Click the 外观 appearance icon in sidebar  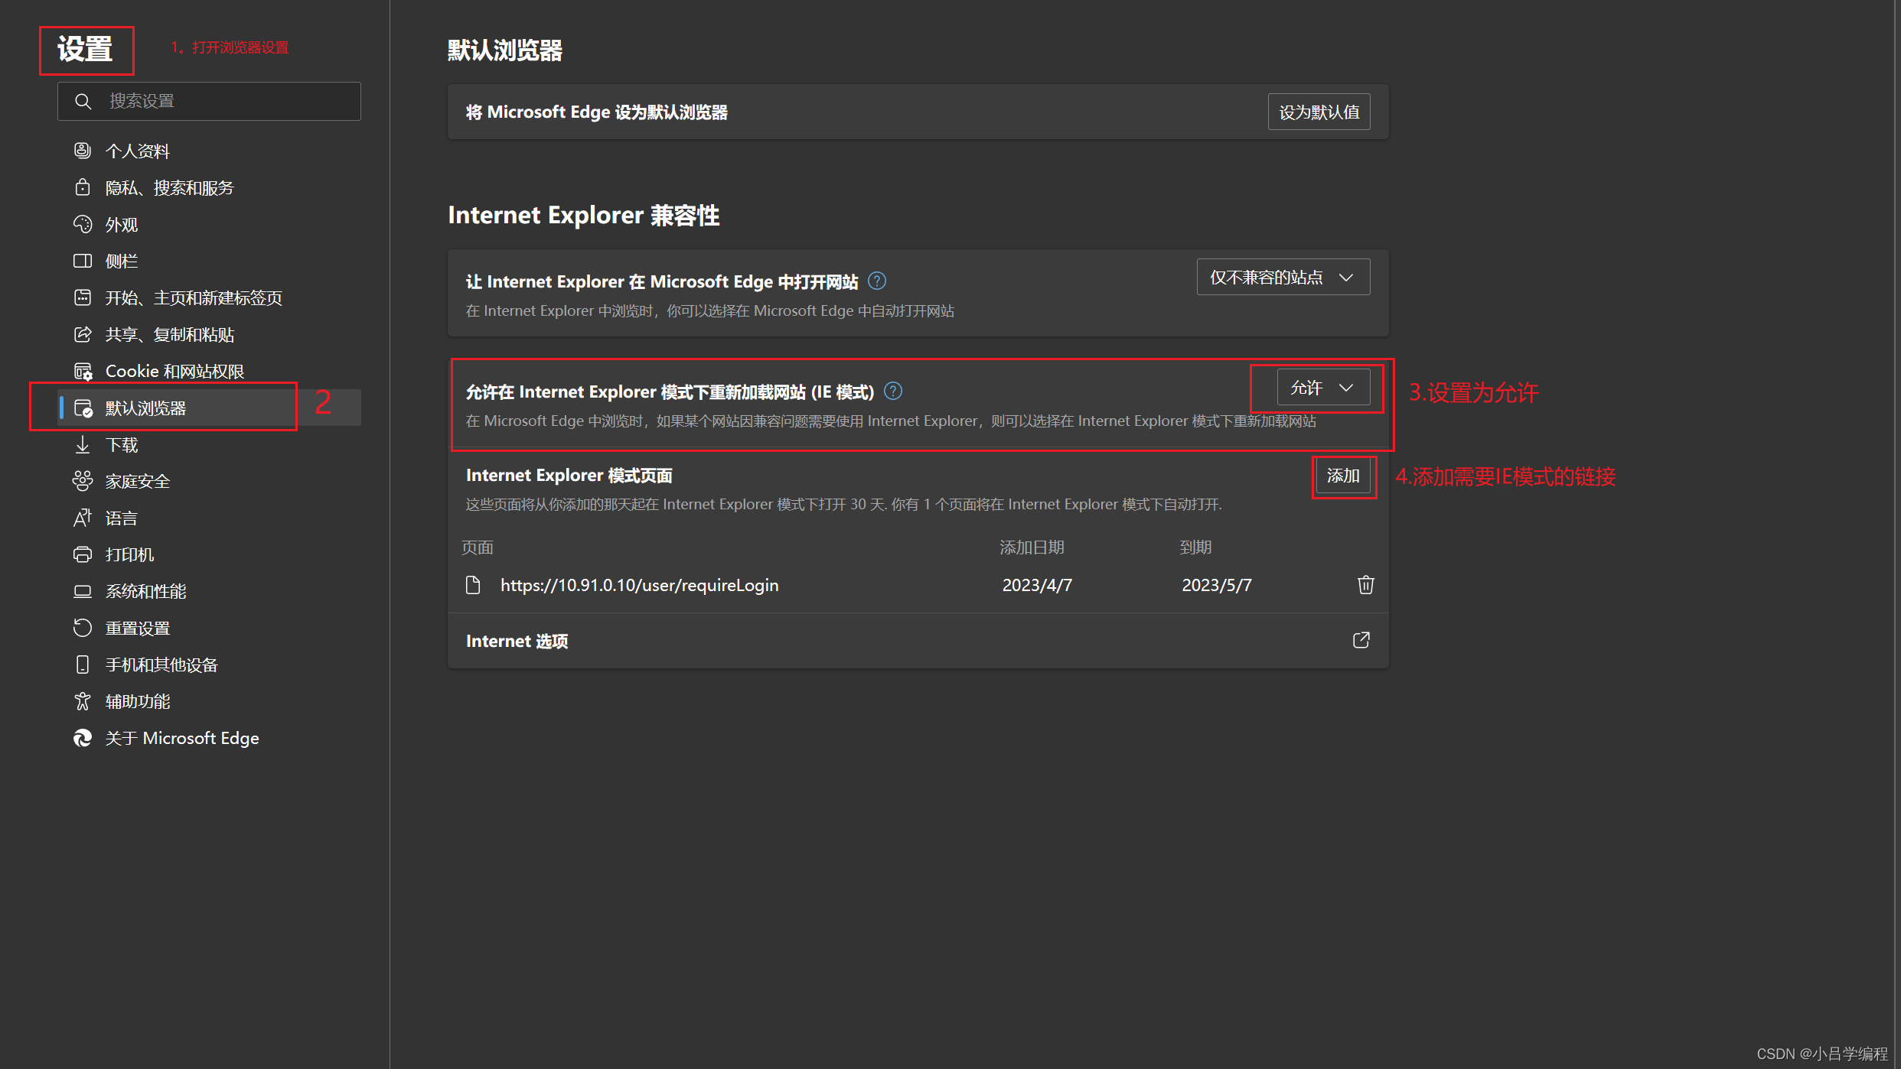83,224
